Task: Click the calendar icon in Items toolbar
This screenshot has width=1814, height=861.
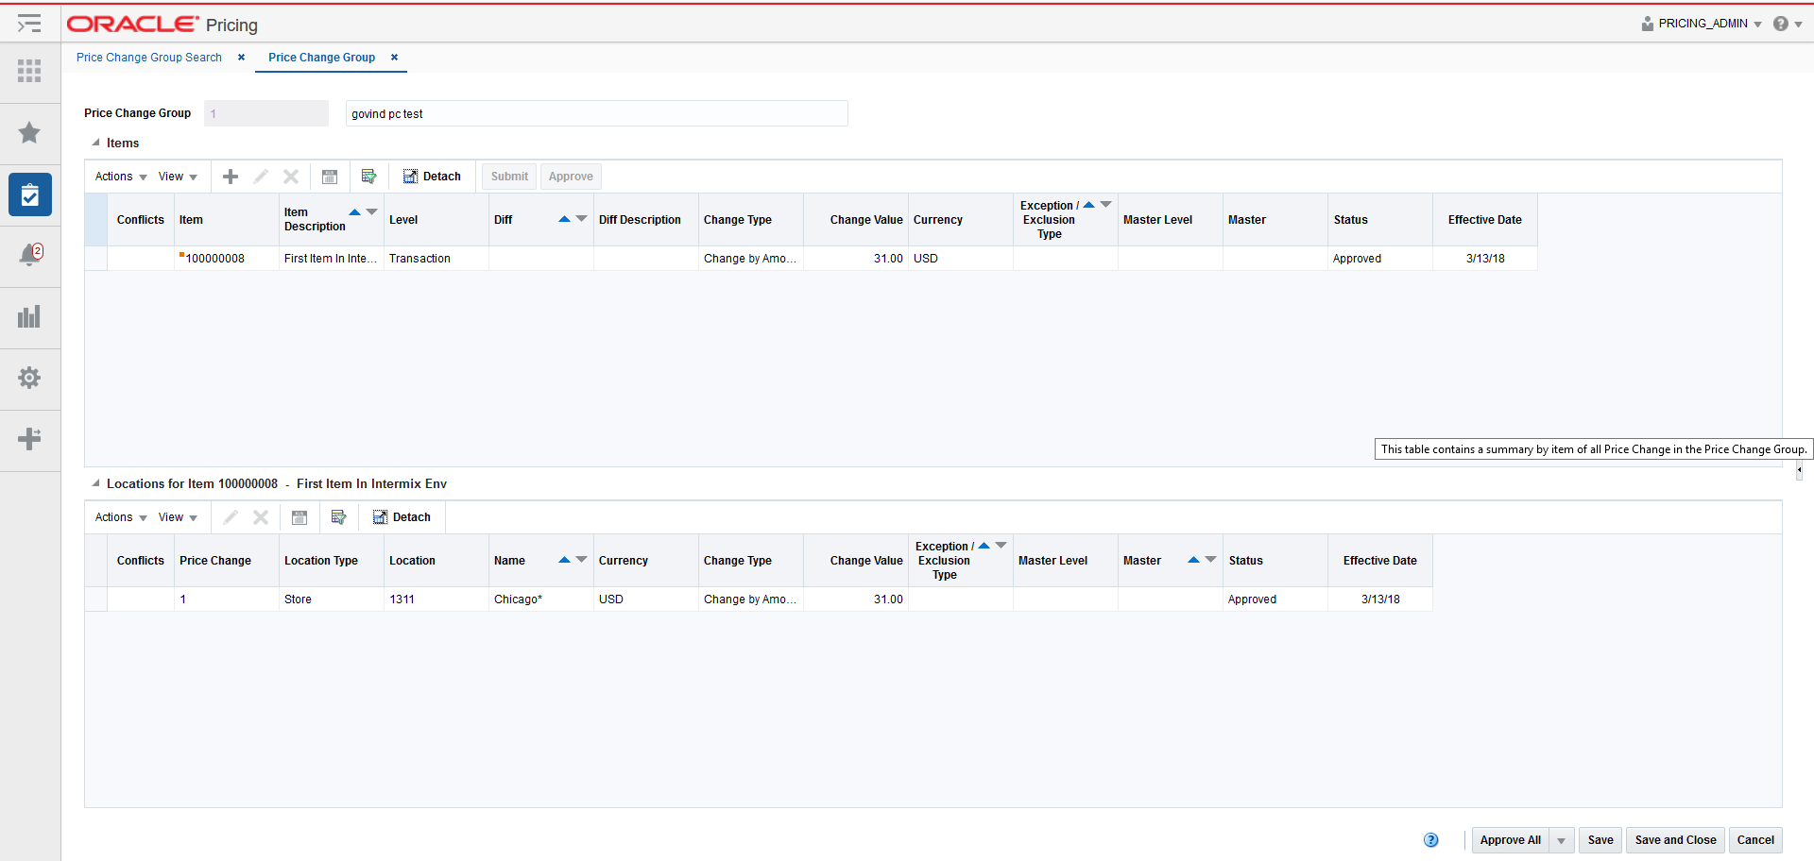Action: pos(330,177)
